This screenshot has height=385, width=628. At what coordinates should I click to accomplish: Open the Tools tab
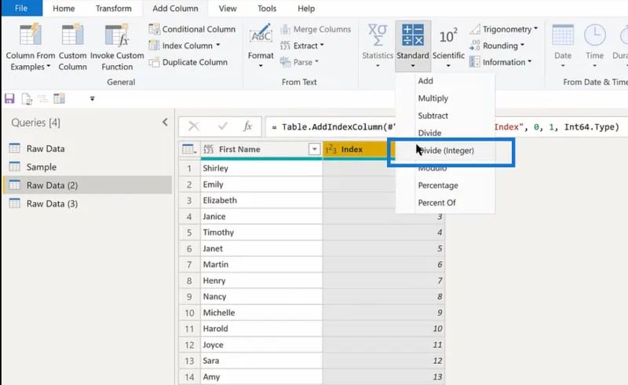pos(267,9)
